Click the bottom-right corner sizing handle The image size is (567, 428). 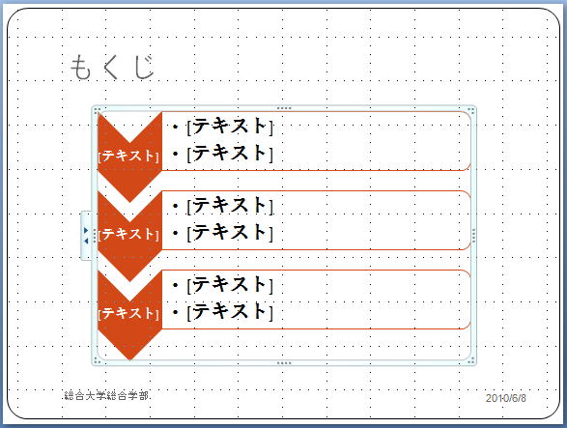click(x=471, y=360)
